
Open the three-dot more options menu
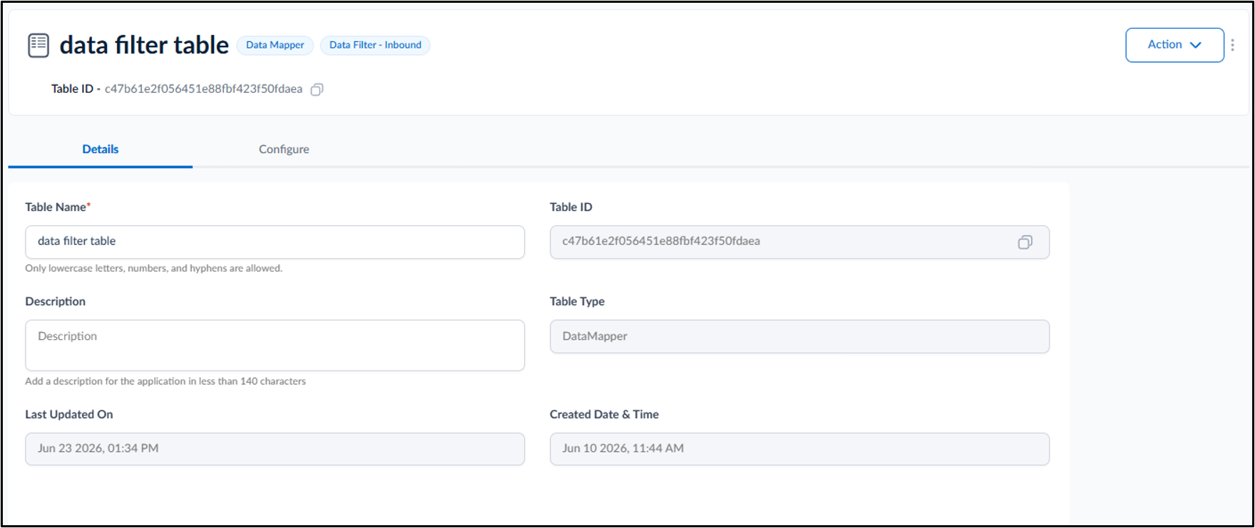1232,45
